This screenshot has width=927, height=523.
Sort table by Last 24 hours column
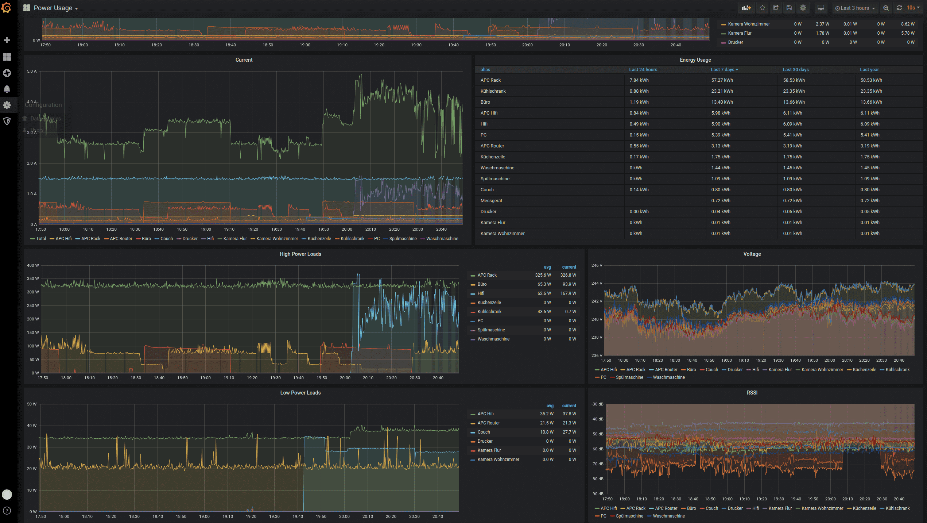[x=643, y=70]
